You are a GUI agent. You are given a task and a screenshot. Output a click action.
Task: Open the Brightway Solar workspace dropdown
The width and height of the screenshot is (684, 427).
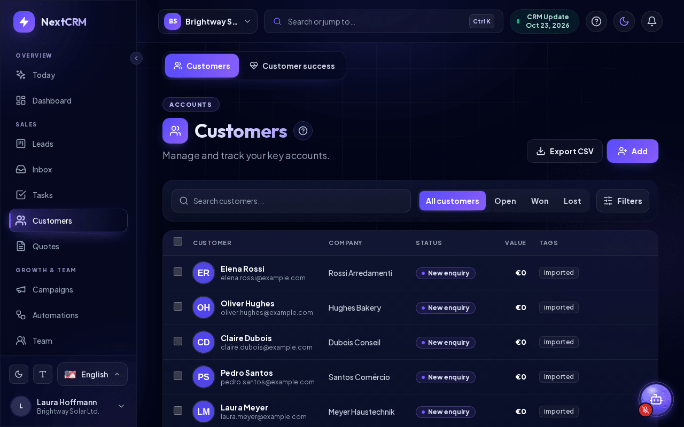[x=208, y=21]
